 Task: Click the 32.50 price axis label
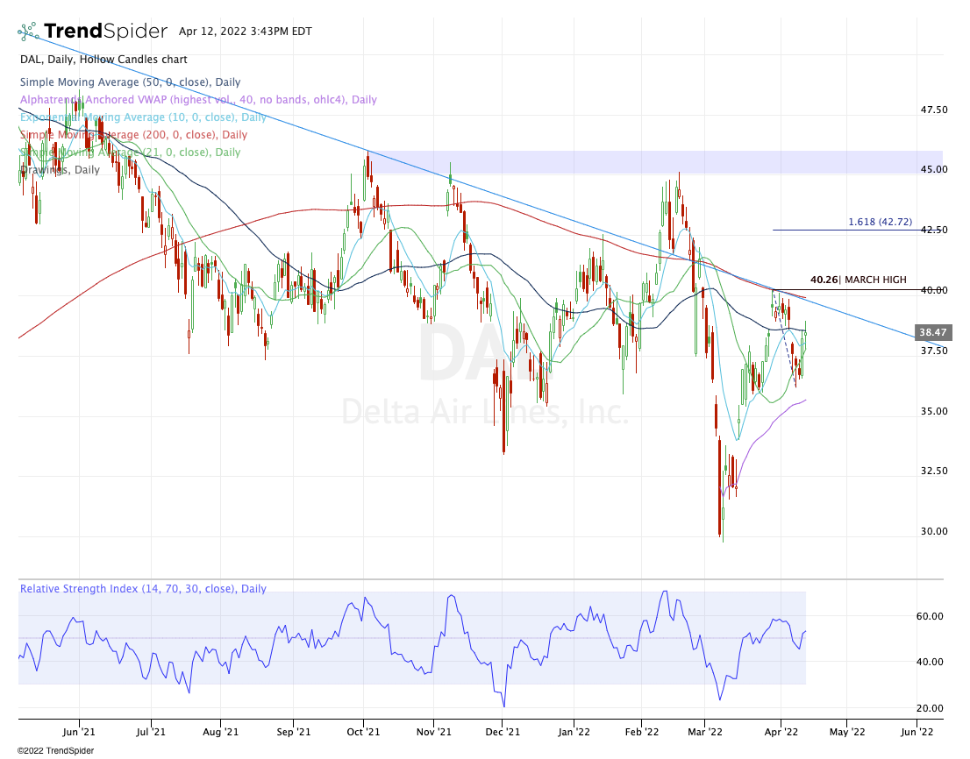pyautogui.click(x=934, y=471)
